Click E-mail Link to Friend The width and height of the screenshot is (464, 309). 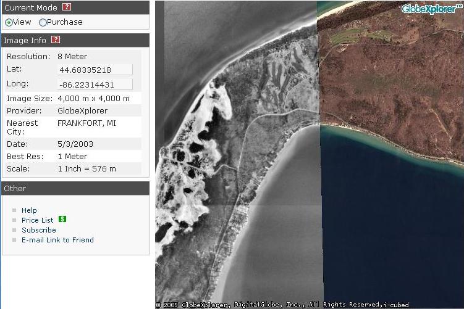(x=57, y=240)
